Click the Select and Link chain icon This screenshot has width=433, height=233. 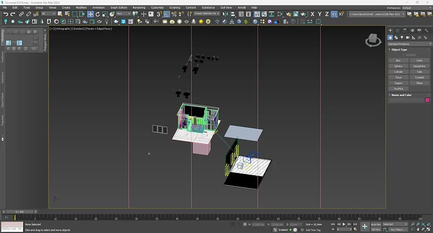click(21, 14)
